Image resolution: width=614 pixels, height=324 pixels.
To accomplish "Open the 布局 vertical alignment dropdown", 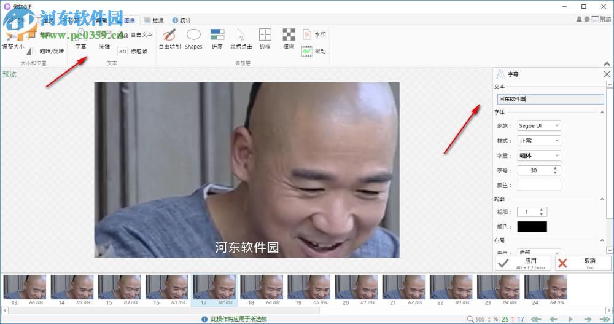I will coord(539,251).
